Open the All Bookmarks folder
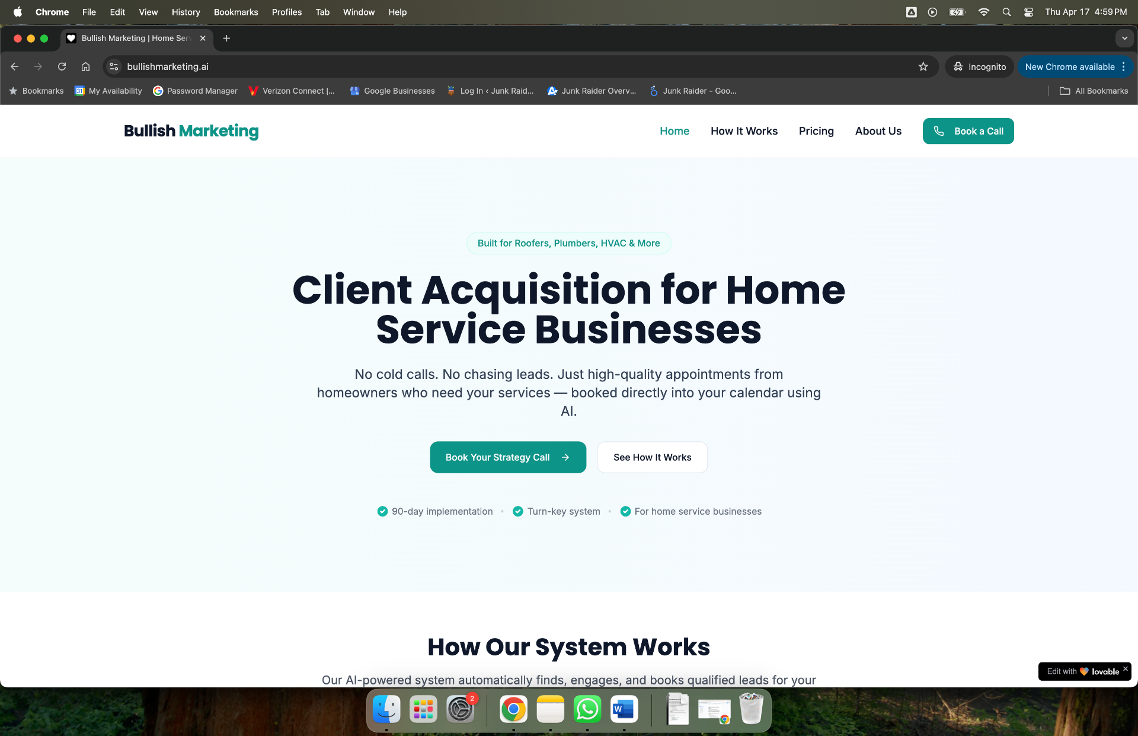Viewport: 1138px width, 736px height. coord(1094,91)
